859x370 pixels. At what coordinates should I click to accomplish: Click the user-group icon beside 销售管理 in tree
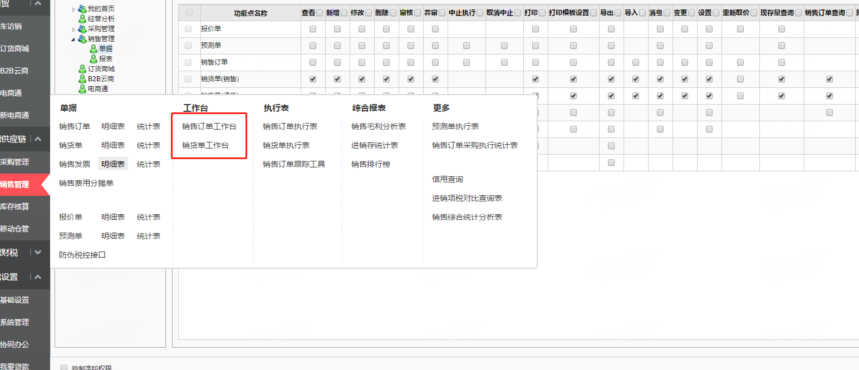[82, 39]
